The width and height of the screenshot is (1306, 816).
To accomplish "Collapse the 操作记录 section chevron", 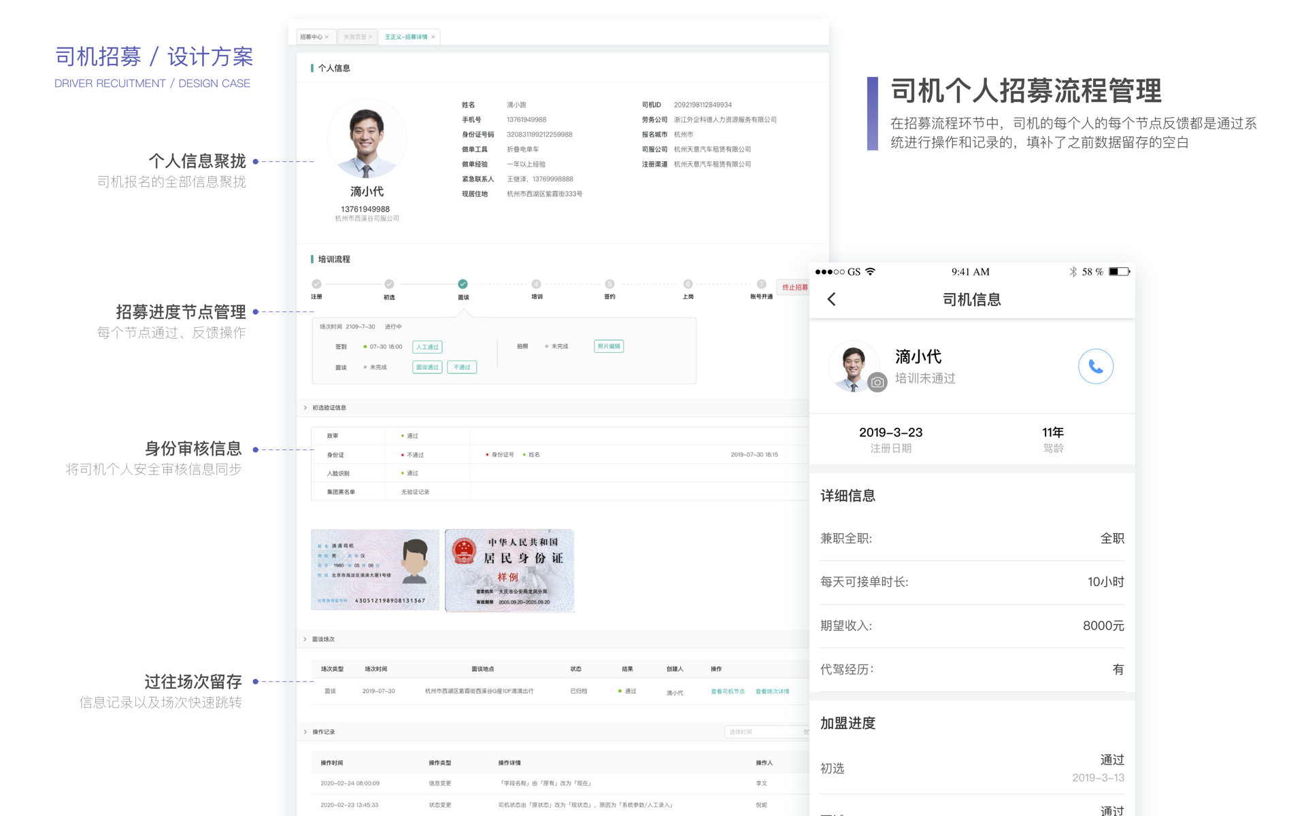I will click(x=305, y=732).
